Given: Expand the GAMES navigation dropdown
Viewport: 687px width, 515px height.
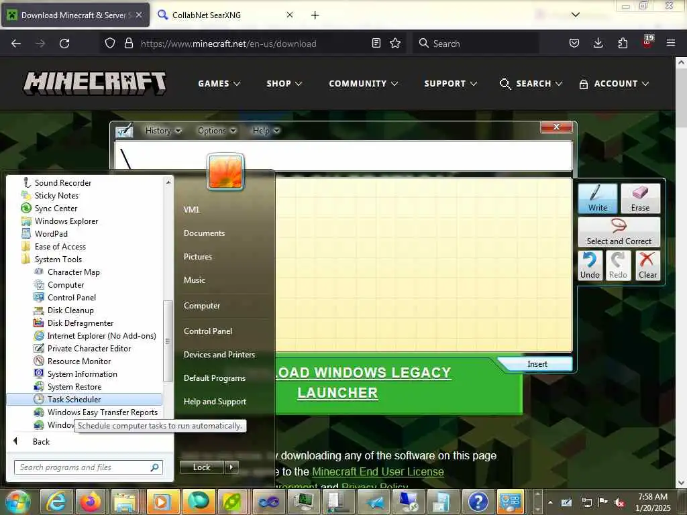Looking at the screenshot, I should 219,83.
